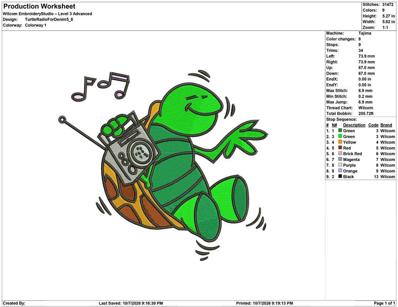Click the turtle embroidery design preview

(x=163, y=165)
